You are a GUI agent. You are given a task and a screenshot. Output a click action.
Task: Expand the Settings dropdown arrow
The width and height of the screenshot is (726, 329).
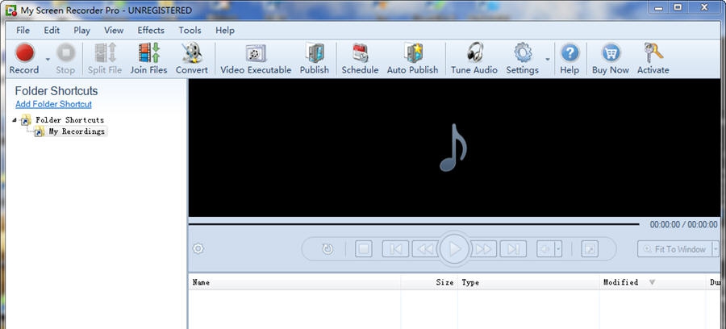[x=548, y=59]
